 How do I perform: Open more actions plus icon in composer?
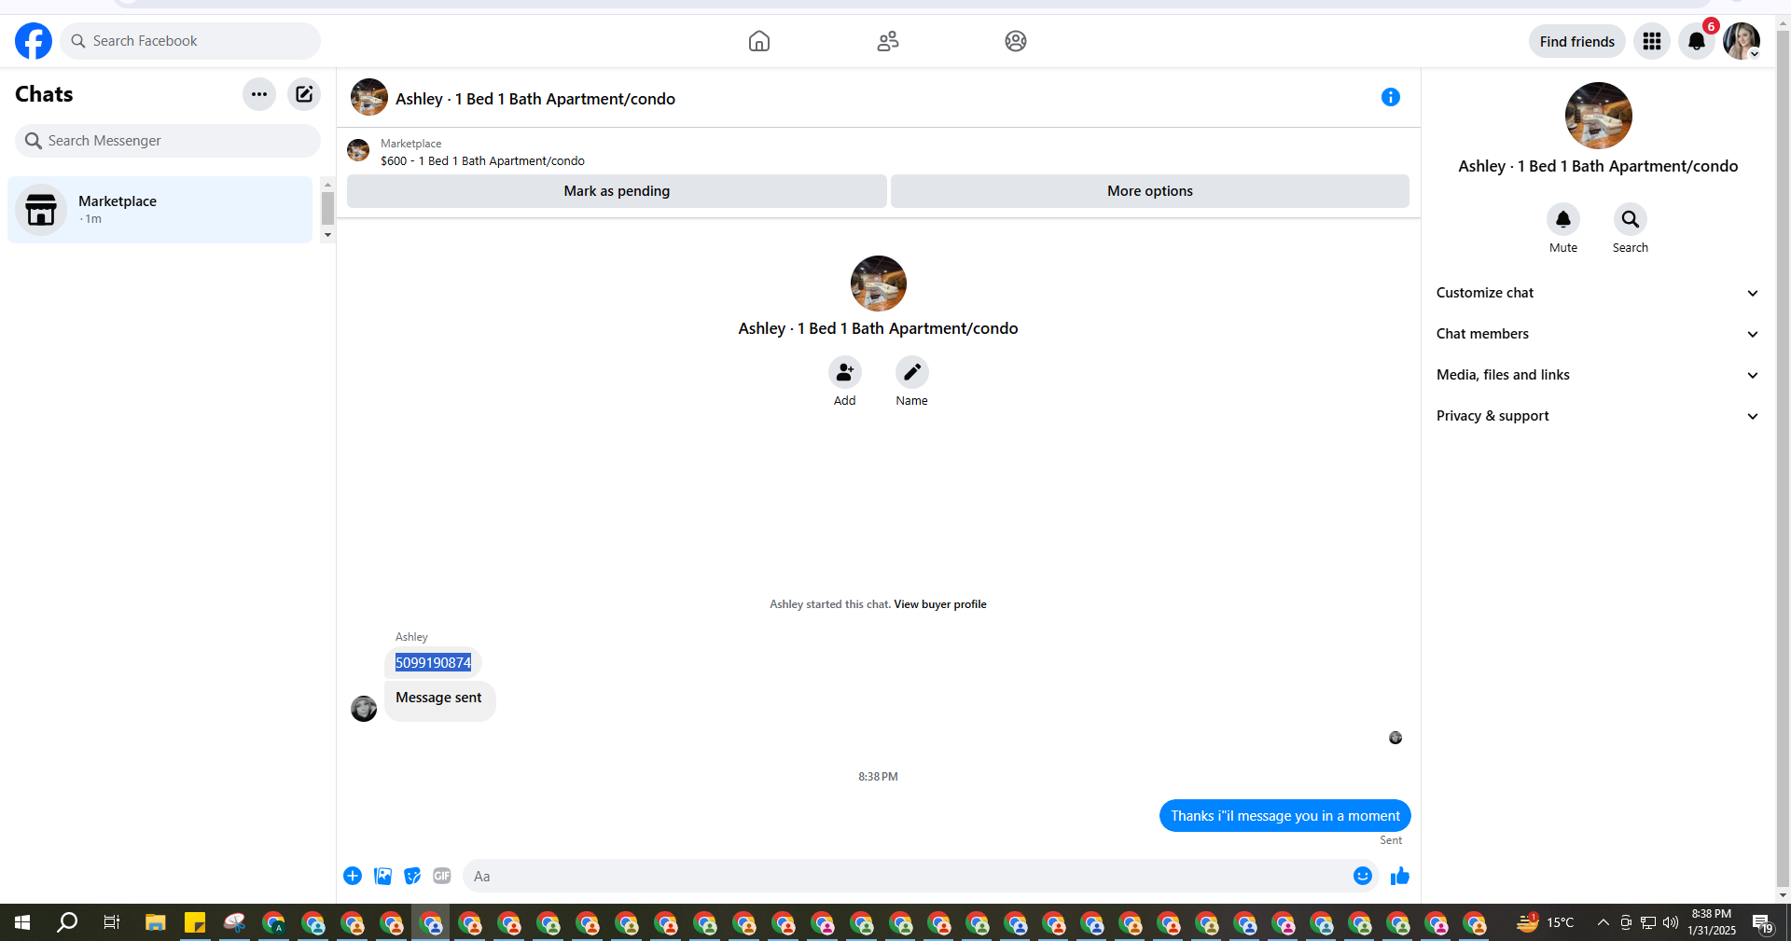353,876
